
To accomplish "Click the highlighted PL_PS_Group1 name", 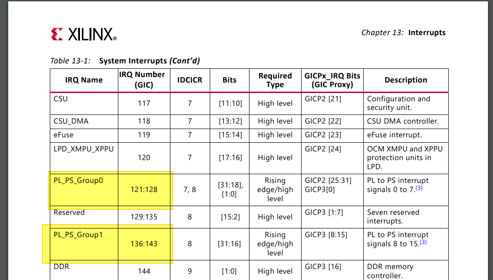I will (78, 235).
